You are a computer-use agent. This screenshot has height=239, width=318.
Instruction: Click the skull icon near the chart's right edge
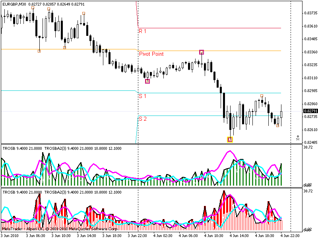[298, 138]
